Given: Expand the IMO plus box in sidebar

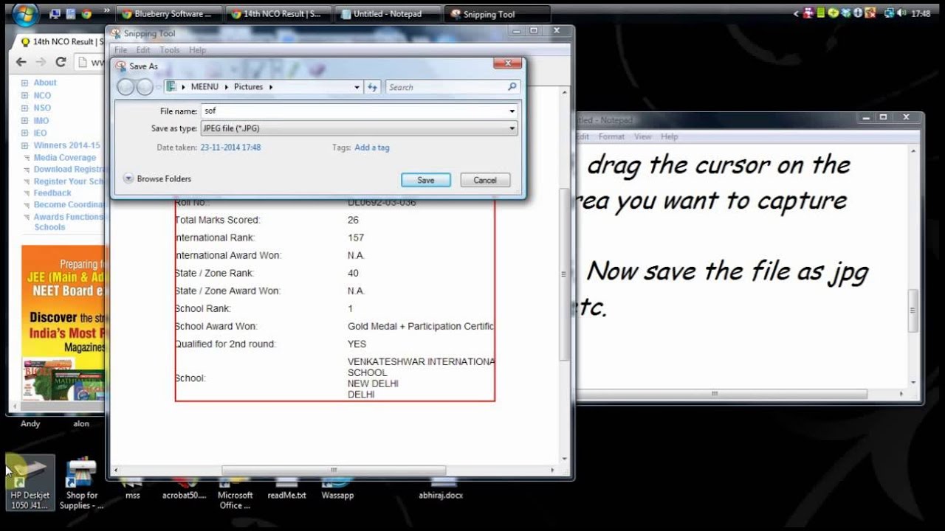Looking at the screenshot, I should tap(24, 121).
